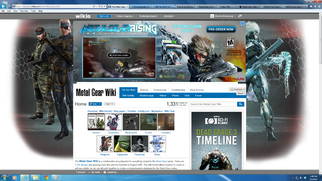Open the Music thumbnail
The image size is (322, 181).
[x=157, y=144]
